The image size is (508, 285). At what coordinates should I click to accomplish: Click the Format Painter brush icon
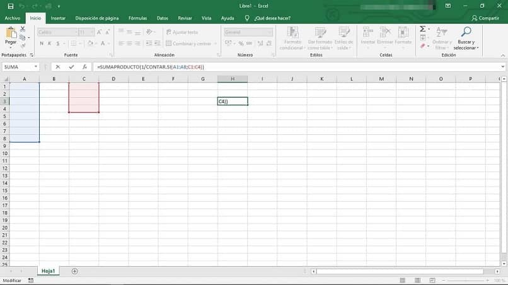click(x=23, y=46)
